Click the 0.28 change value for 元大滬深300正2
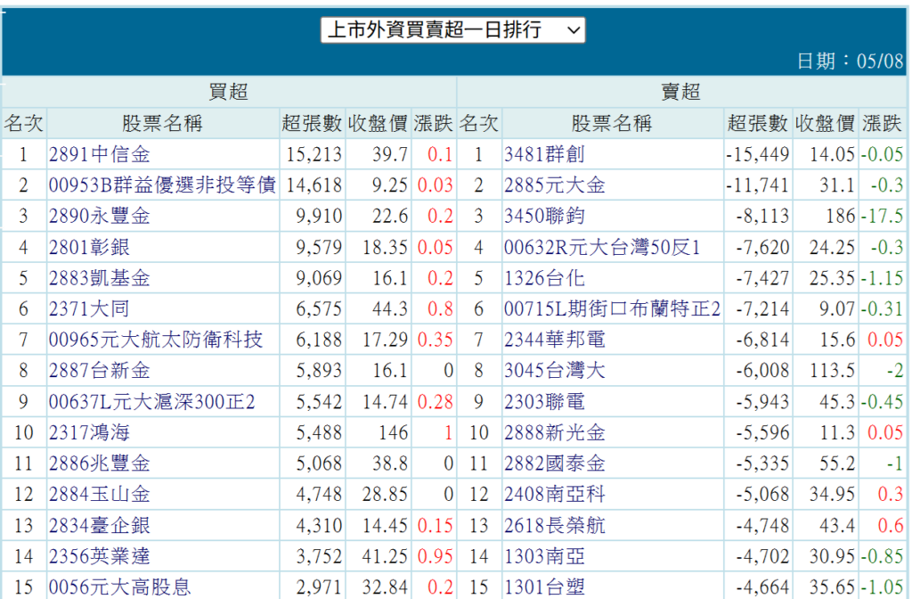 click(x=435, y=402)
